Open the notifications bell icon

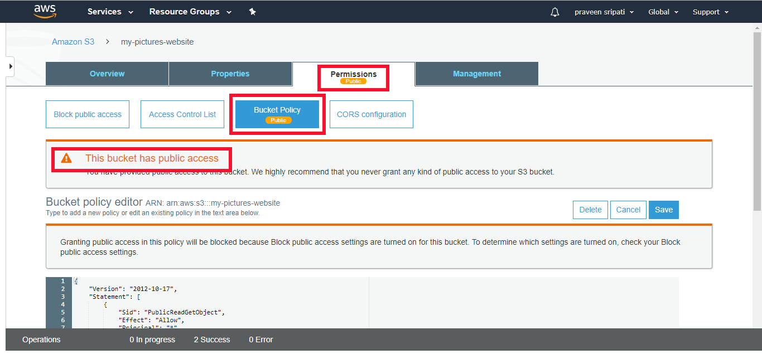pos(554,11)
